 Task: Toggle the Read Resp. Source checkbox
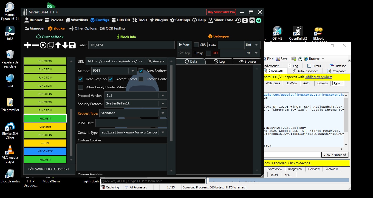(x=81, y=79)
